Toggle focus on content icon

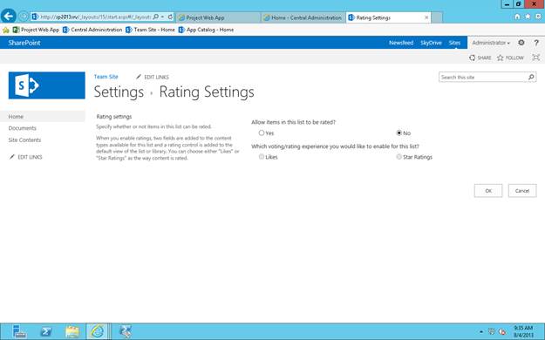(536, 58)
